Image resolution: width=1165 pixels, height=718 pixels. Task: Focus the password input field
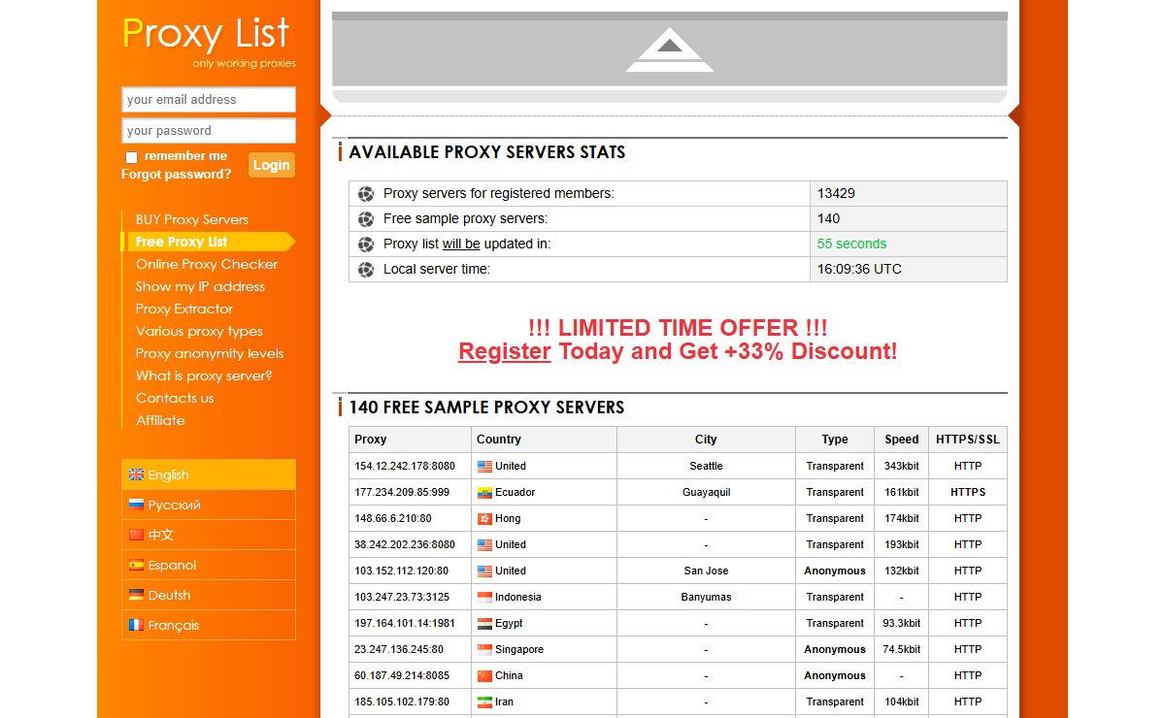coord(208,131)
